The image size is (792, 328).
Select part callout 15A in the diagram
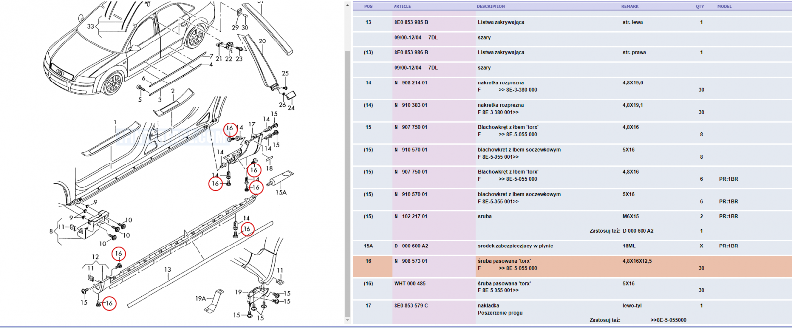[281, 192]
